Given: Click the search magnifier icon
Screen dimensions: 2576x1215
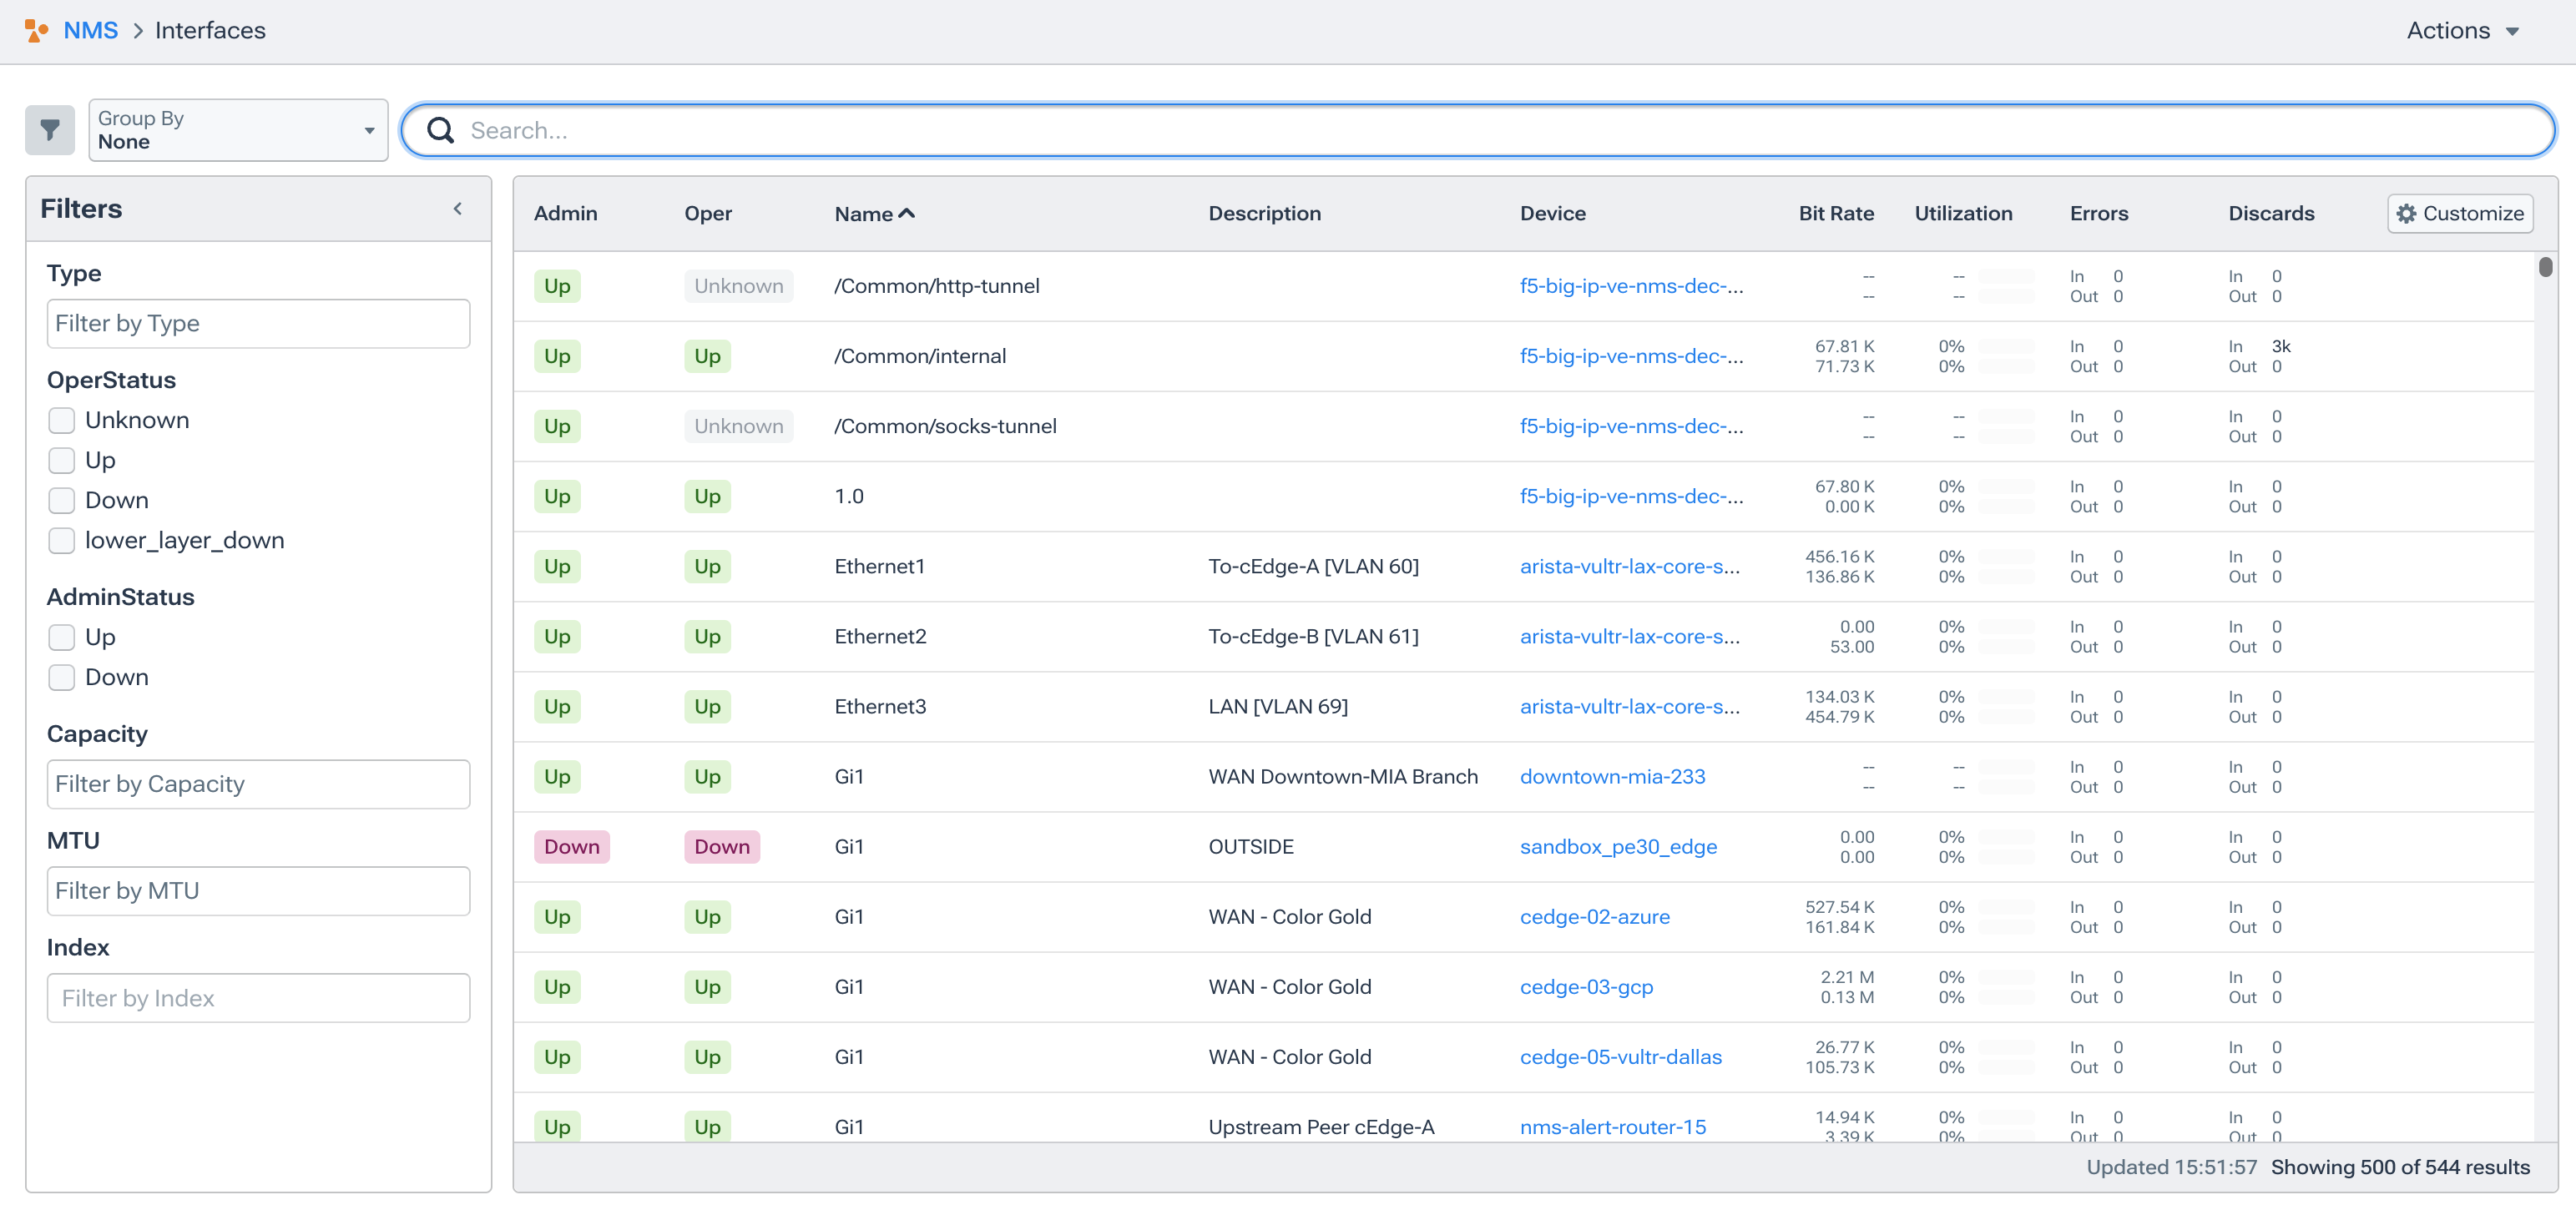Looking at the screenshot, I should pos(440,130).
